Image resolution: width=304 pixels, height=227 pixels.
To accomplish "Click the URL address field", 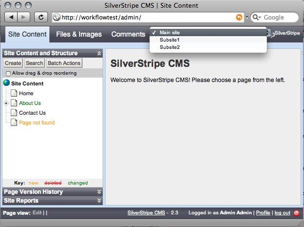I will tap(148, 18).
